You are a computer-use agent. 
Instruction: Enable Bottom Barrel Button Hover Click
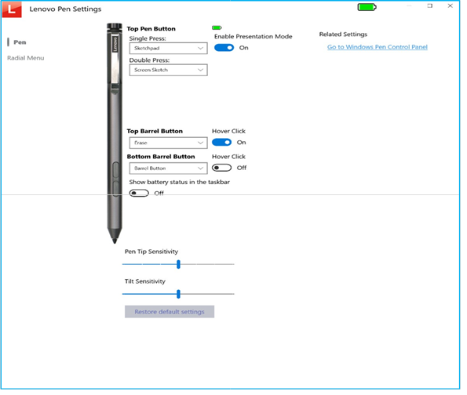(x=221, y=168)
